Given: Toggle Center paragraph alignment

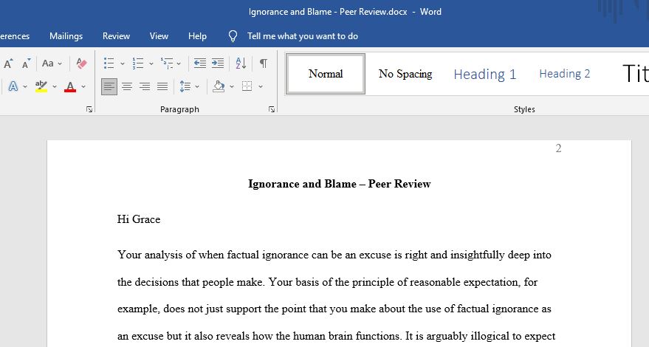Looking at the screenshot, I should (127, 86).
